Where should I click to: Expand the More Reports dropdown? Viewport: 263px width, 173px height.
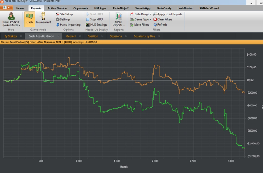pos(119,23)
